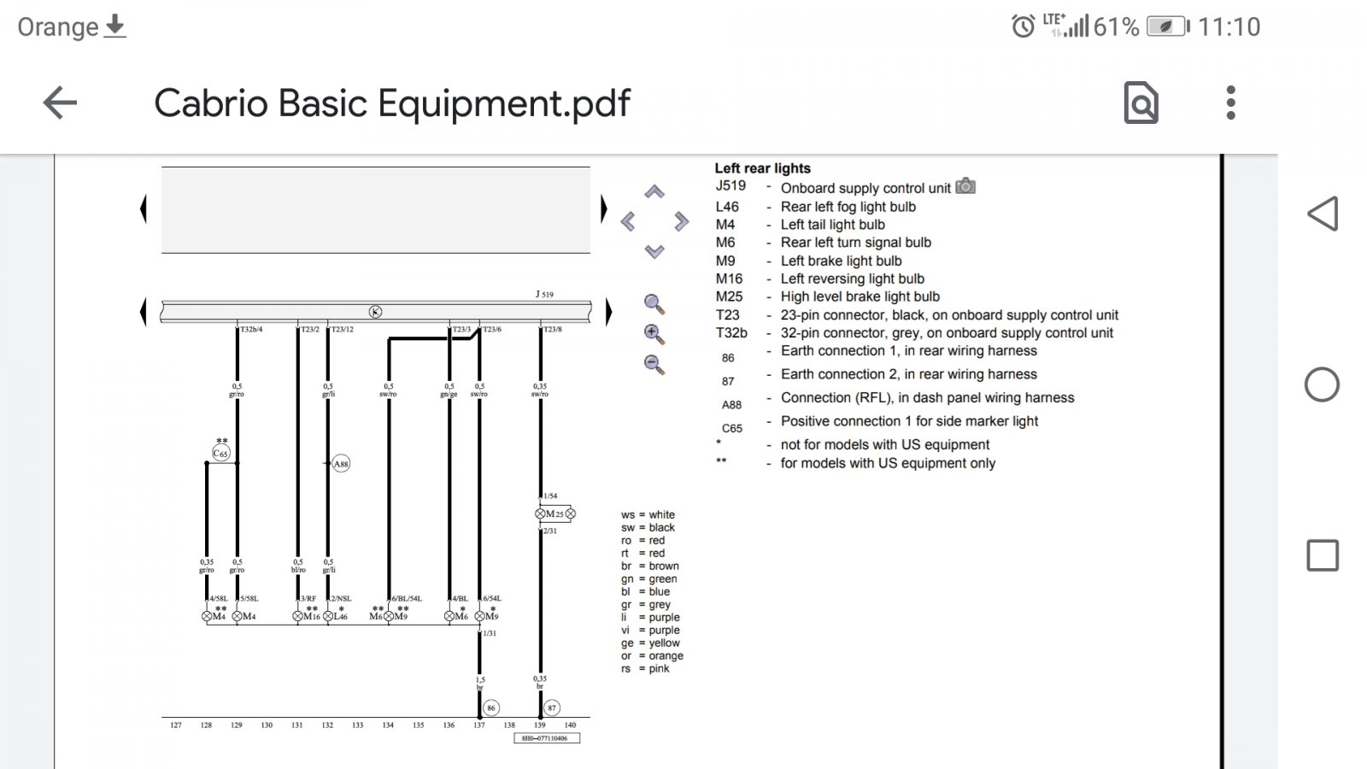This screenshot has height=769, width=1367.
Task: Click 'Rear left fog light bulb' legend entry
Action: tap(848, 207)
